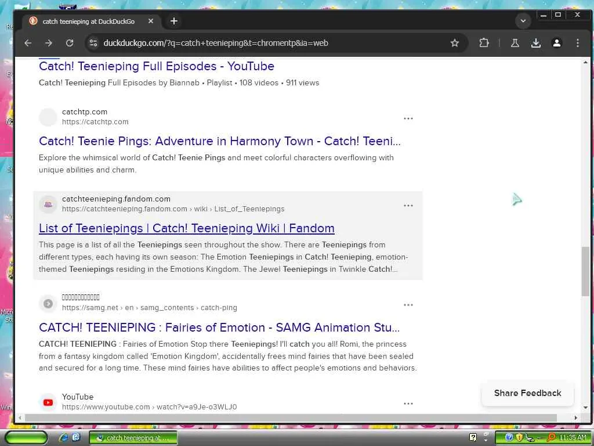Click the Fandom wiki favicon
This screenshot has width=594, height=446.
click(48, 204)
